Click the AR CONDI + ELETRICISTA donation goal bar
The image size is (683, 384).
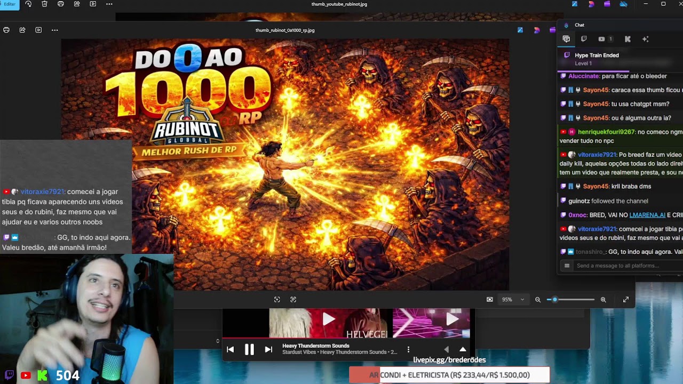(x=449, y=375)
